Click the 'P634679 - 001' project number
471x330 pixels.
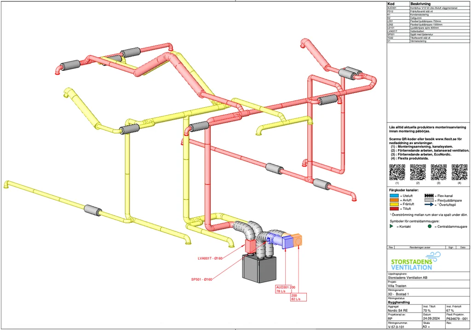[x=457, y=318]
